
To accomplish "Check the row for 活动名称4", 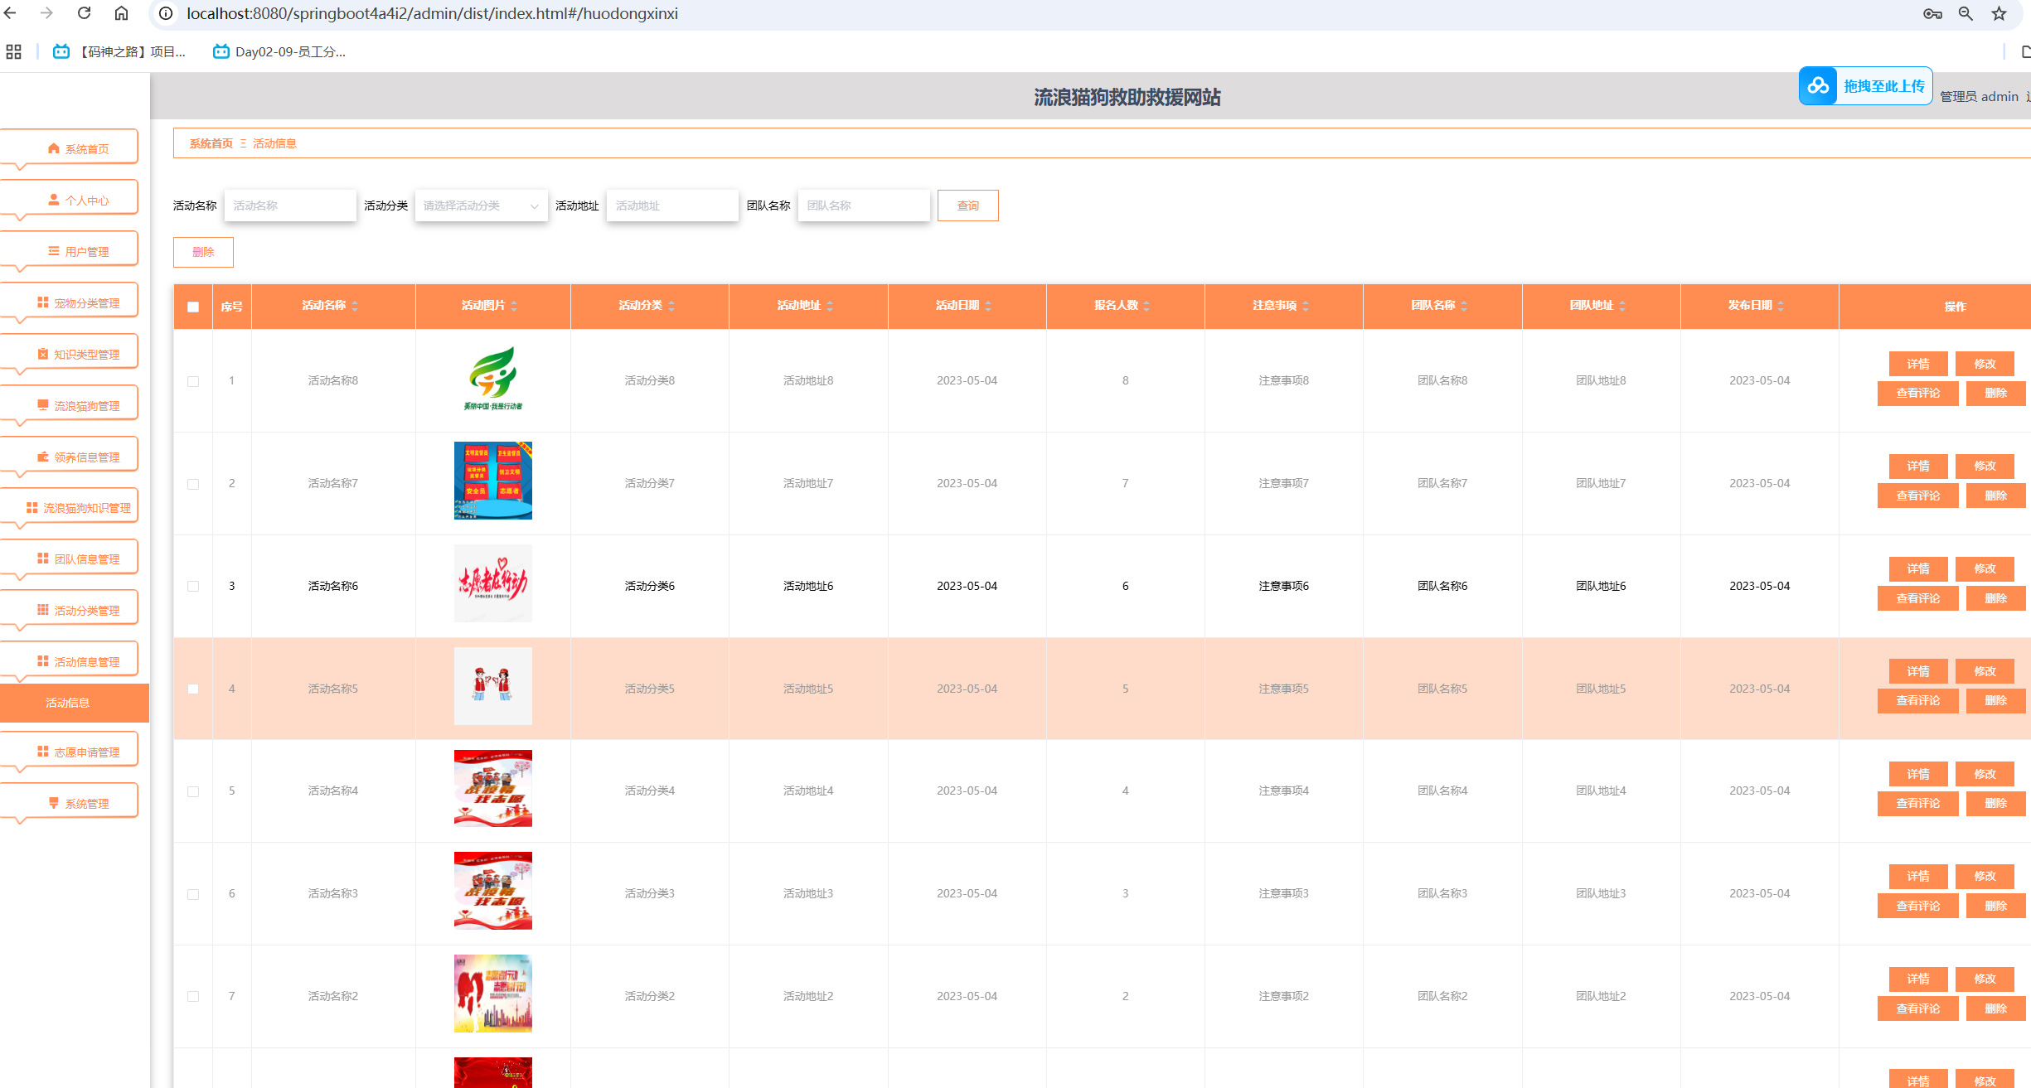I will pyautogui.click(x=193, y=791).
